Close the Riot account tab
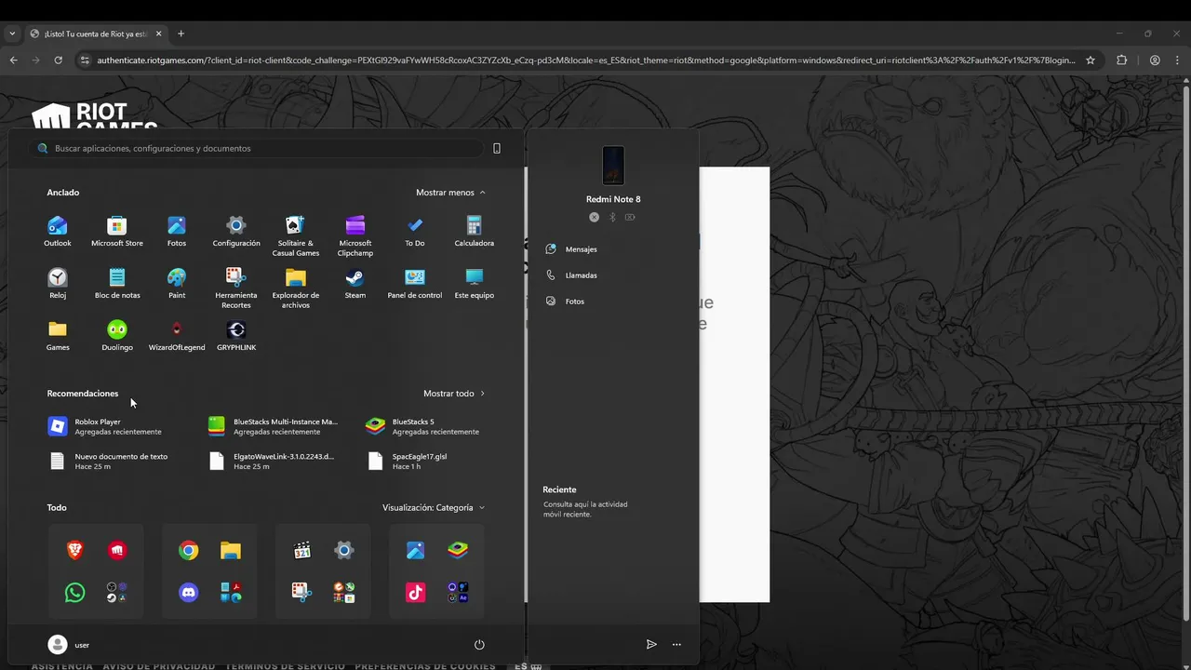 pos(158,33)
